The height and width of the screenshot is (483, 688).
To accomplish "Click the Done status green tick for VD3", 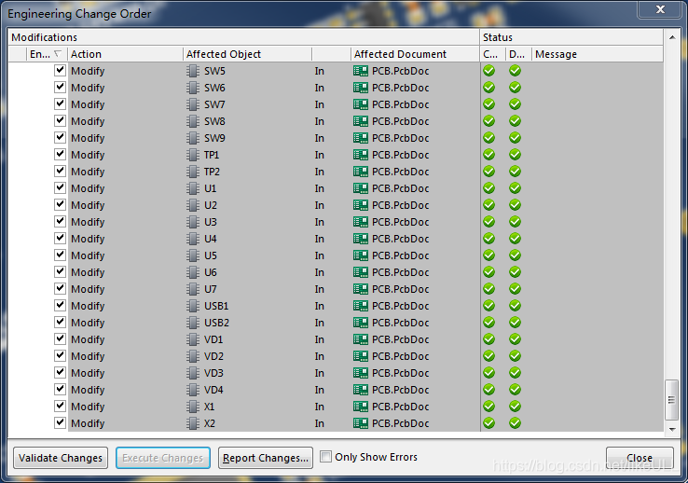I will point(516,373).
